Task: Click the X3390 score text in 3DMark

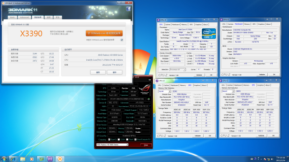Action: 31,33
